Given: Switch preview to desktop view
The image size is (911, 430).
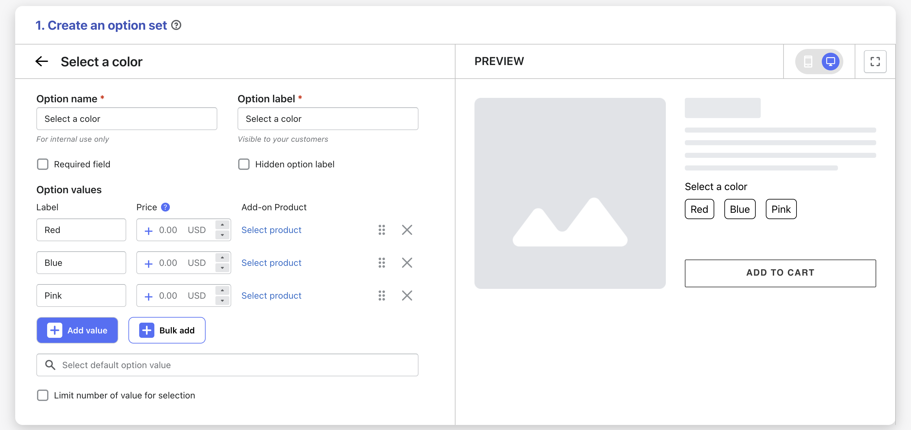Looking at the screenshot, I should (x=830, y=62).
